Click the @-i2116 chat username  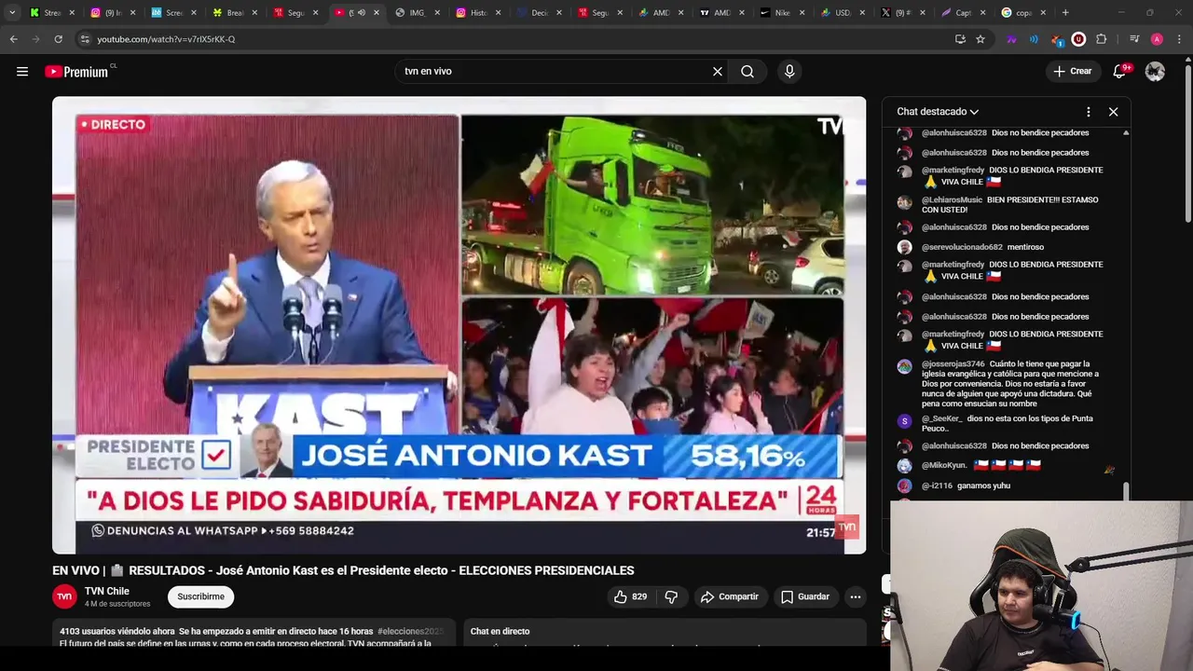937,486
